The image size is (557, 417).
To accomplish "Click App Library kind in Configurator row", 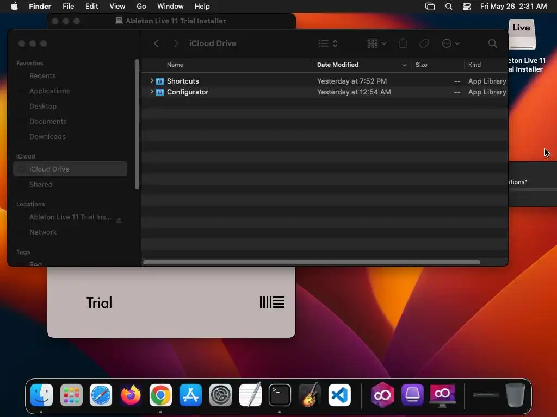I will 487,92.
